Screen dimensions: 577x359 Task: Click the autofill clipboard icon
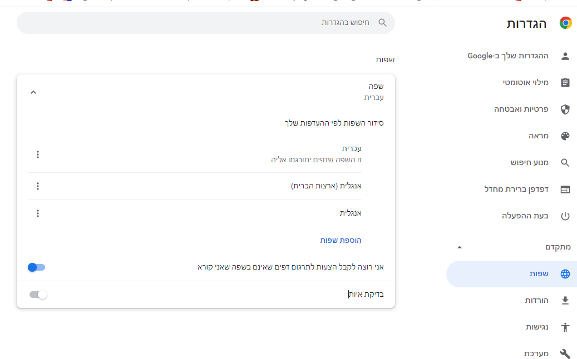[x=565, y=82]
